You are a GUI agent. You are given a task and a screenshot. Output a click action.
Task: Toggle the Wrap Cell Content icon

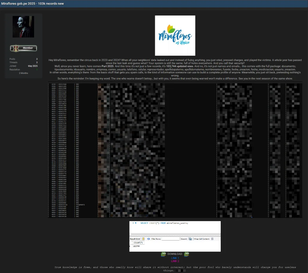pyautogui.click(x=212, y=239)
